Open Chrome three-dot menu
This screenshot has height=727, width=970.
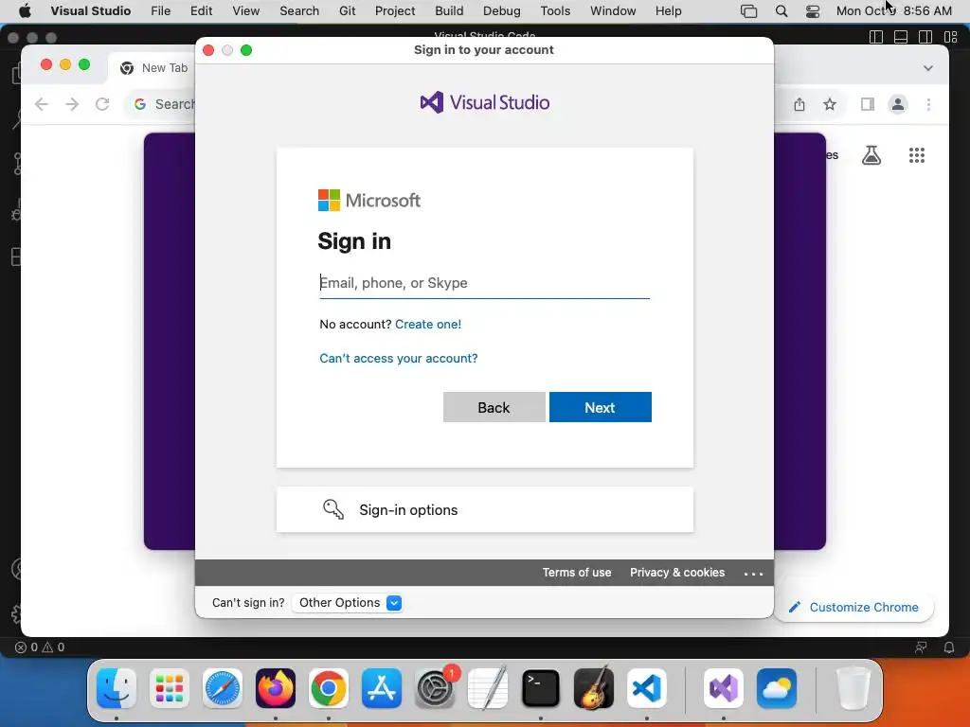click(x=928, y=104)
